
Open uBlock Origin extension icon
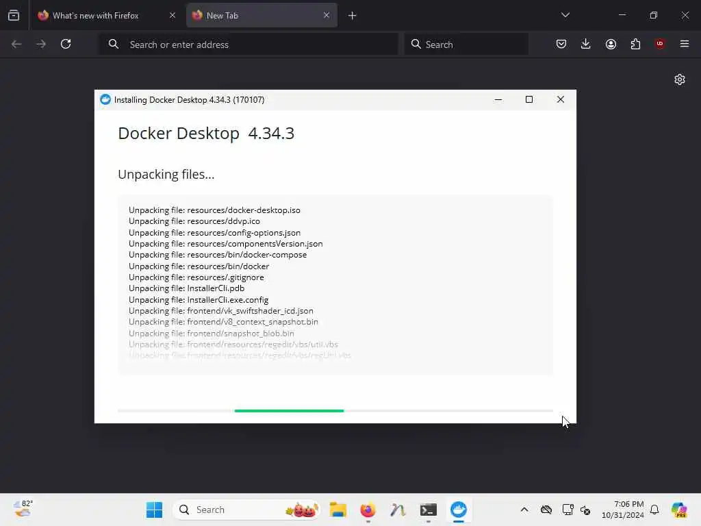(660, 44)
